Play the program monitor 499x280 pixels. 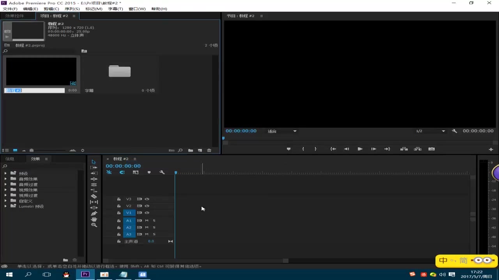(360, 149)
